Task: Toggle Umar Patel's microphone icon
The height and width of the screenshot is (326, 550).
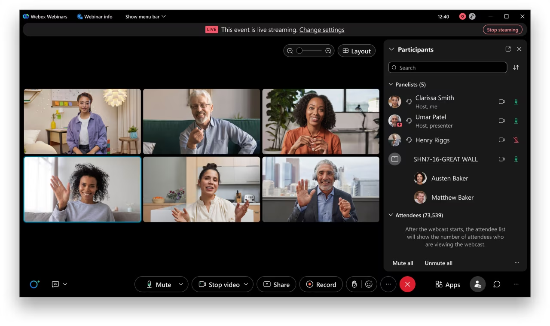Action: pos(516,121)
